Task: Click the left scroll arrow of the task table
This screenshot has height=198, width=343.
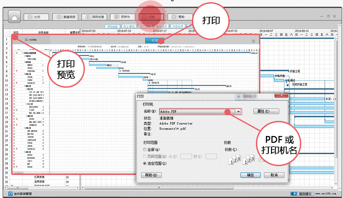Action: (6, 188)
